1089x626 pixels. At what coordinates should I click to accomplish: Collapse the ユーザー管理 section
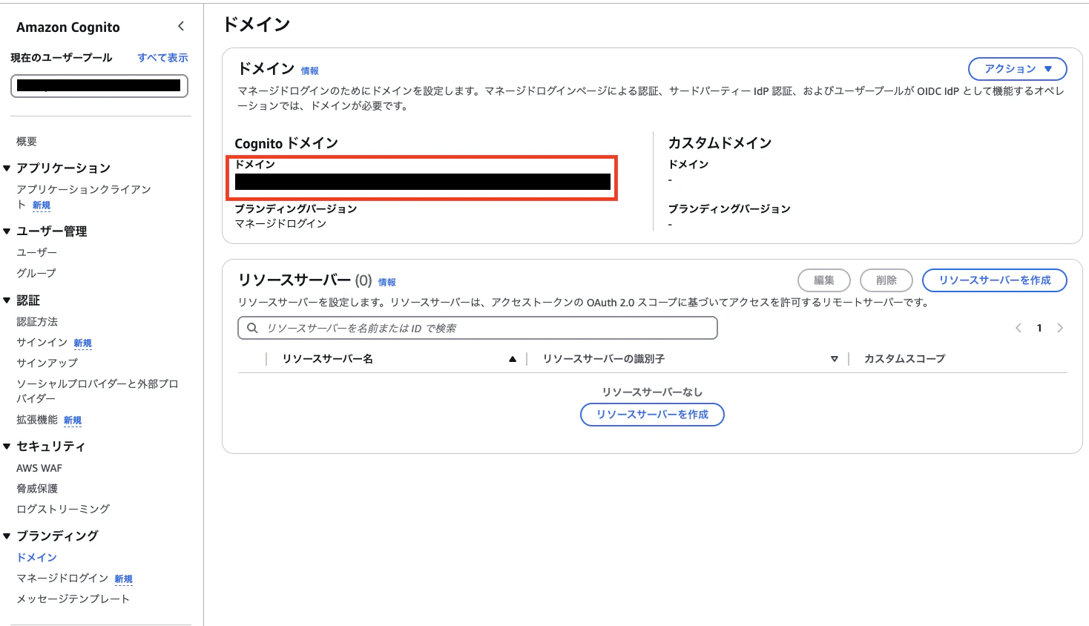click(7, 231)
